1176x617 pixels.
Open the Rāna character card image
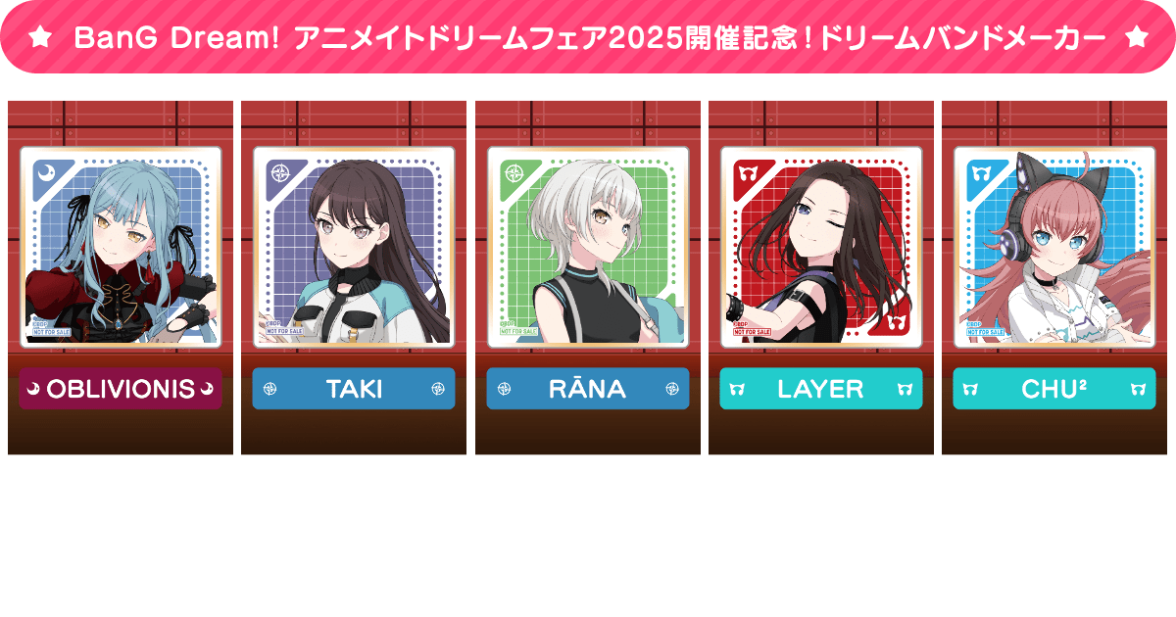pos(588,248)
